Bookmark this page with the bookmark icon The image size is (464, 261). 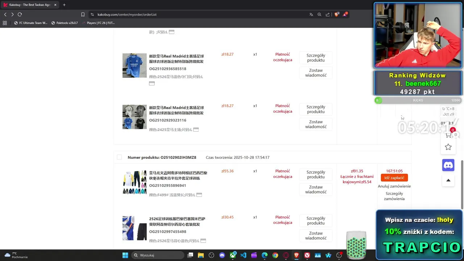point(83,14)
